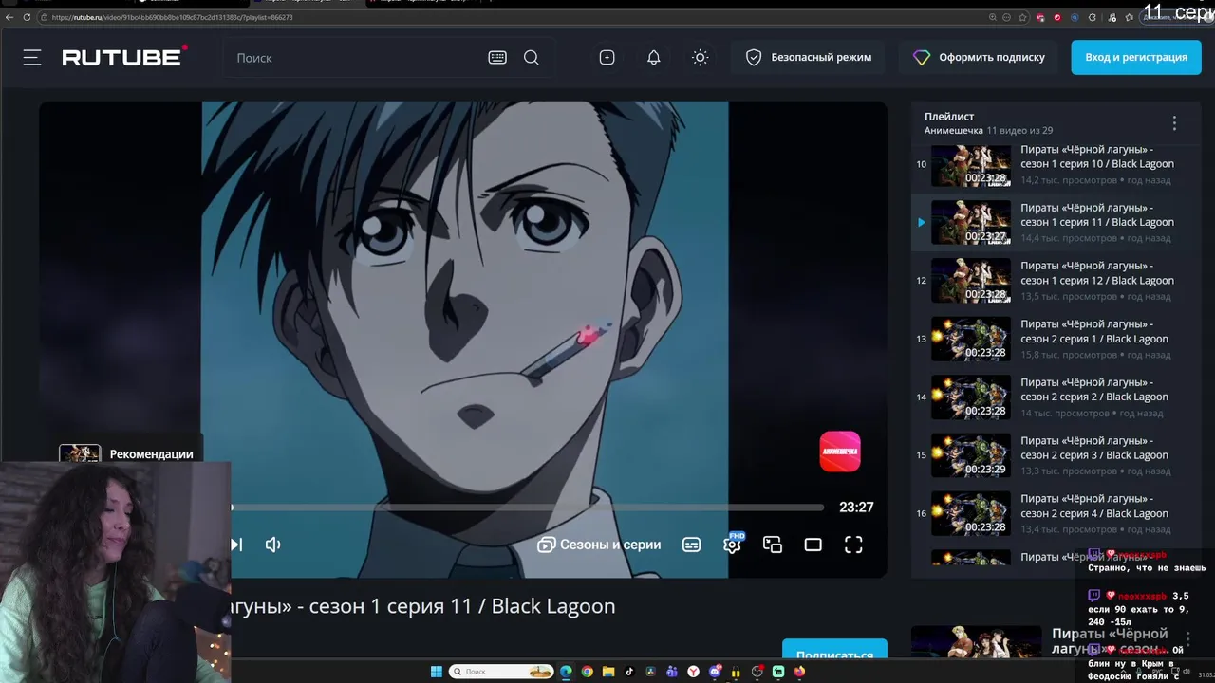Select сезон 2 серия 4 playlist item
This screenshot has width=1215, height=683.
point(1056,513)
